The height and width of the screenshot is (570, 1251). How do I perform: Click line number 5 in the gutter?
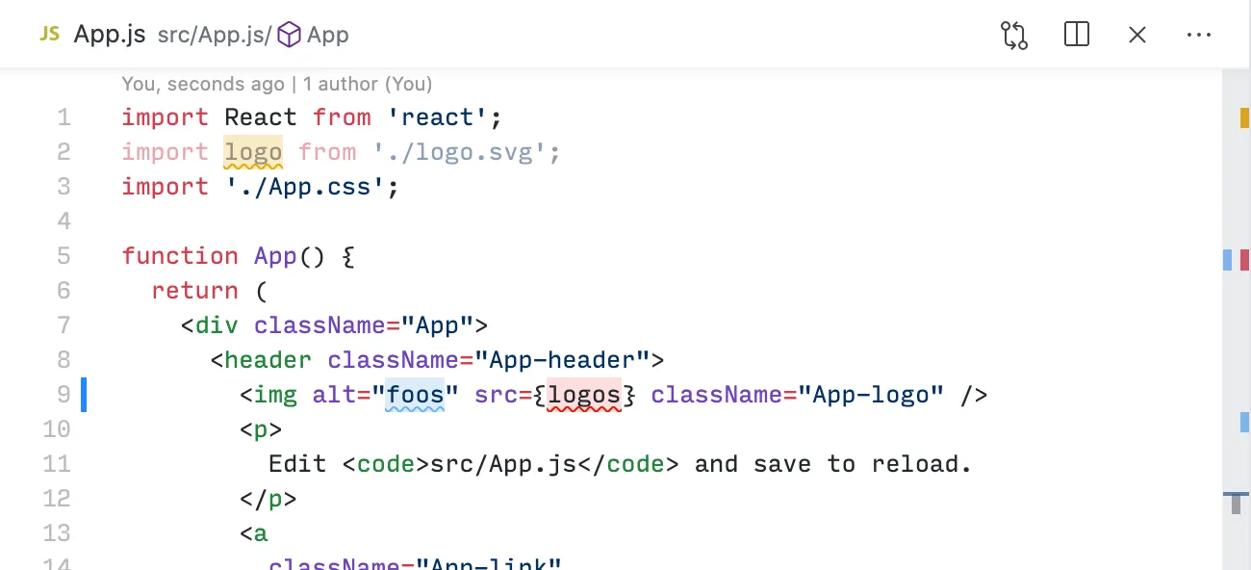coord(64,256)
